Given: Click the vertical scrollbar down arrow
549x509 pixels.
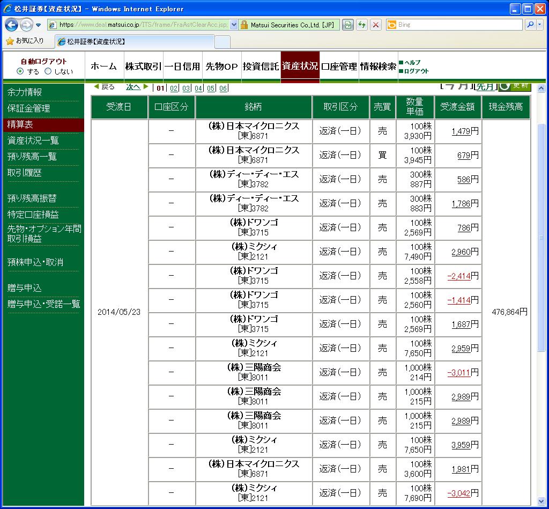Looking at the screenshot, I should 541,501.
